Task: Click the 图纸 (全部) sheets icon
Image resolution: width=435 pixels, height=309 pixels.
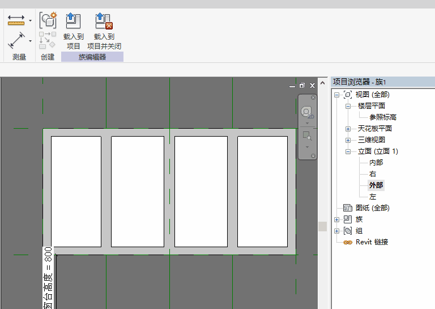Action: tap(348, 208)
